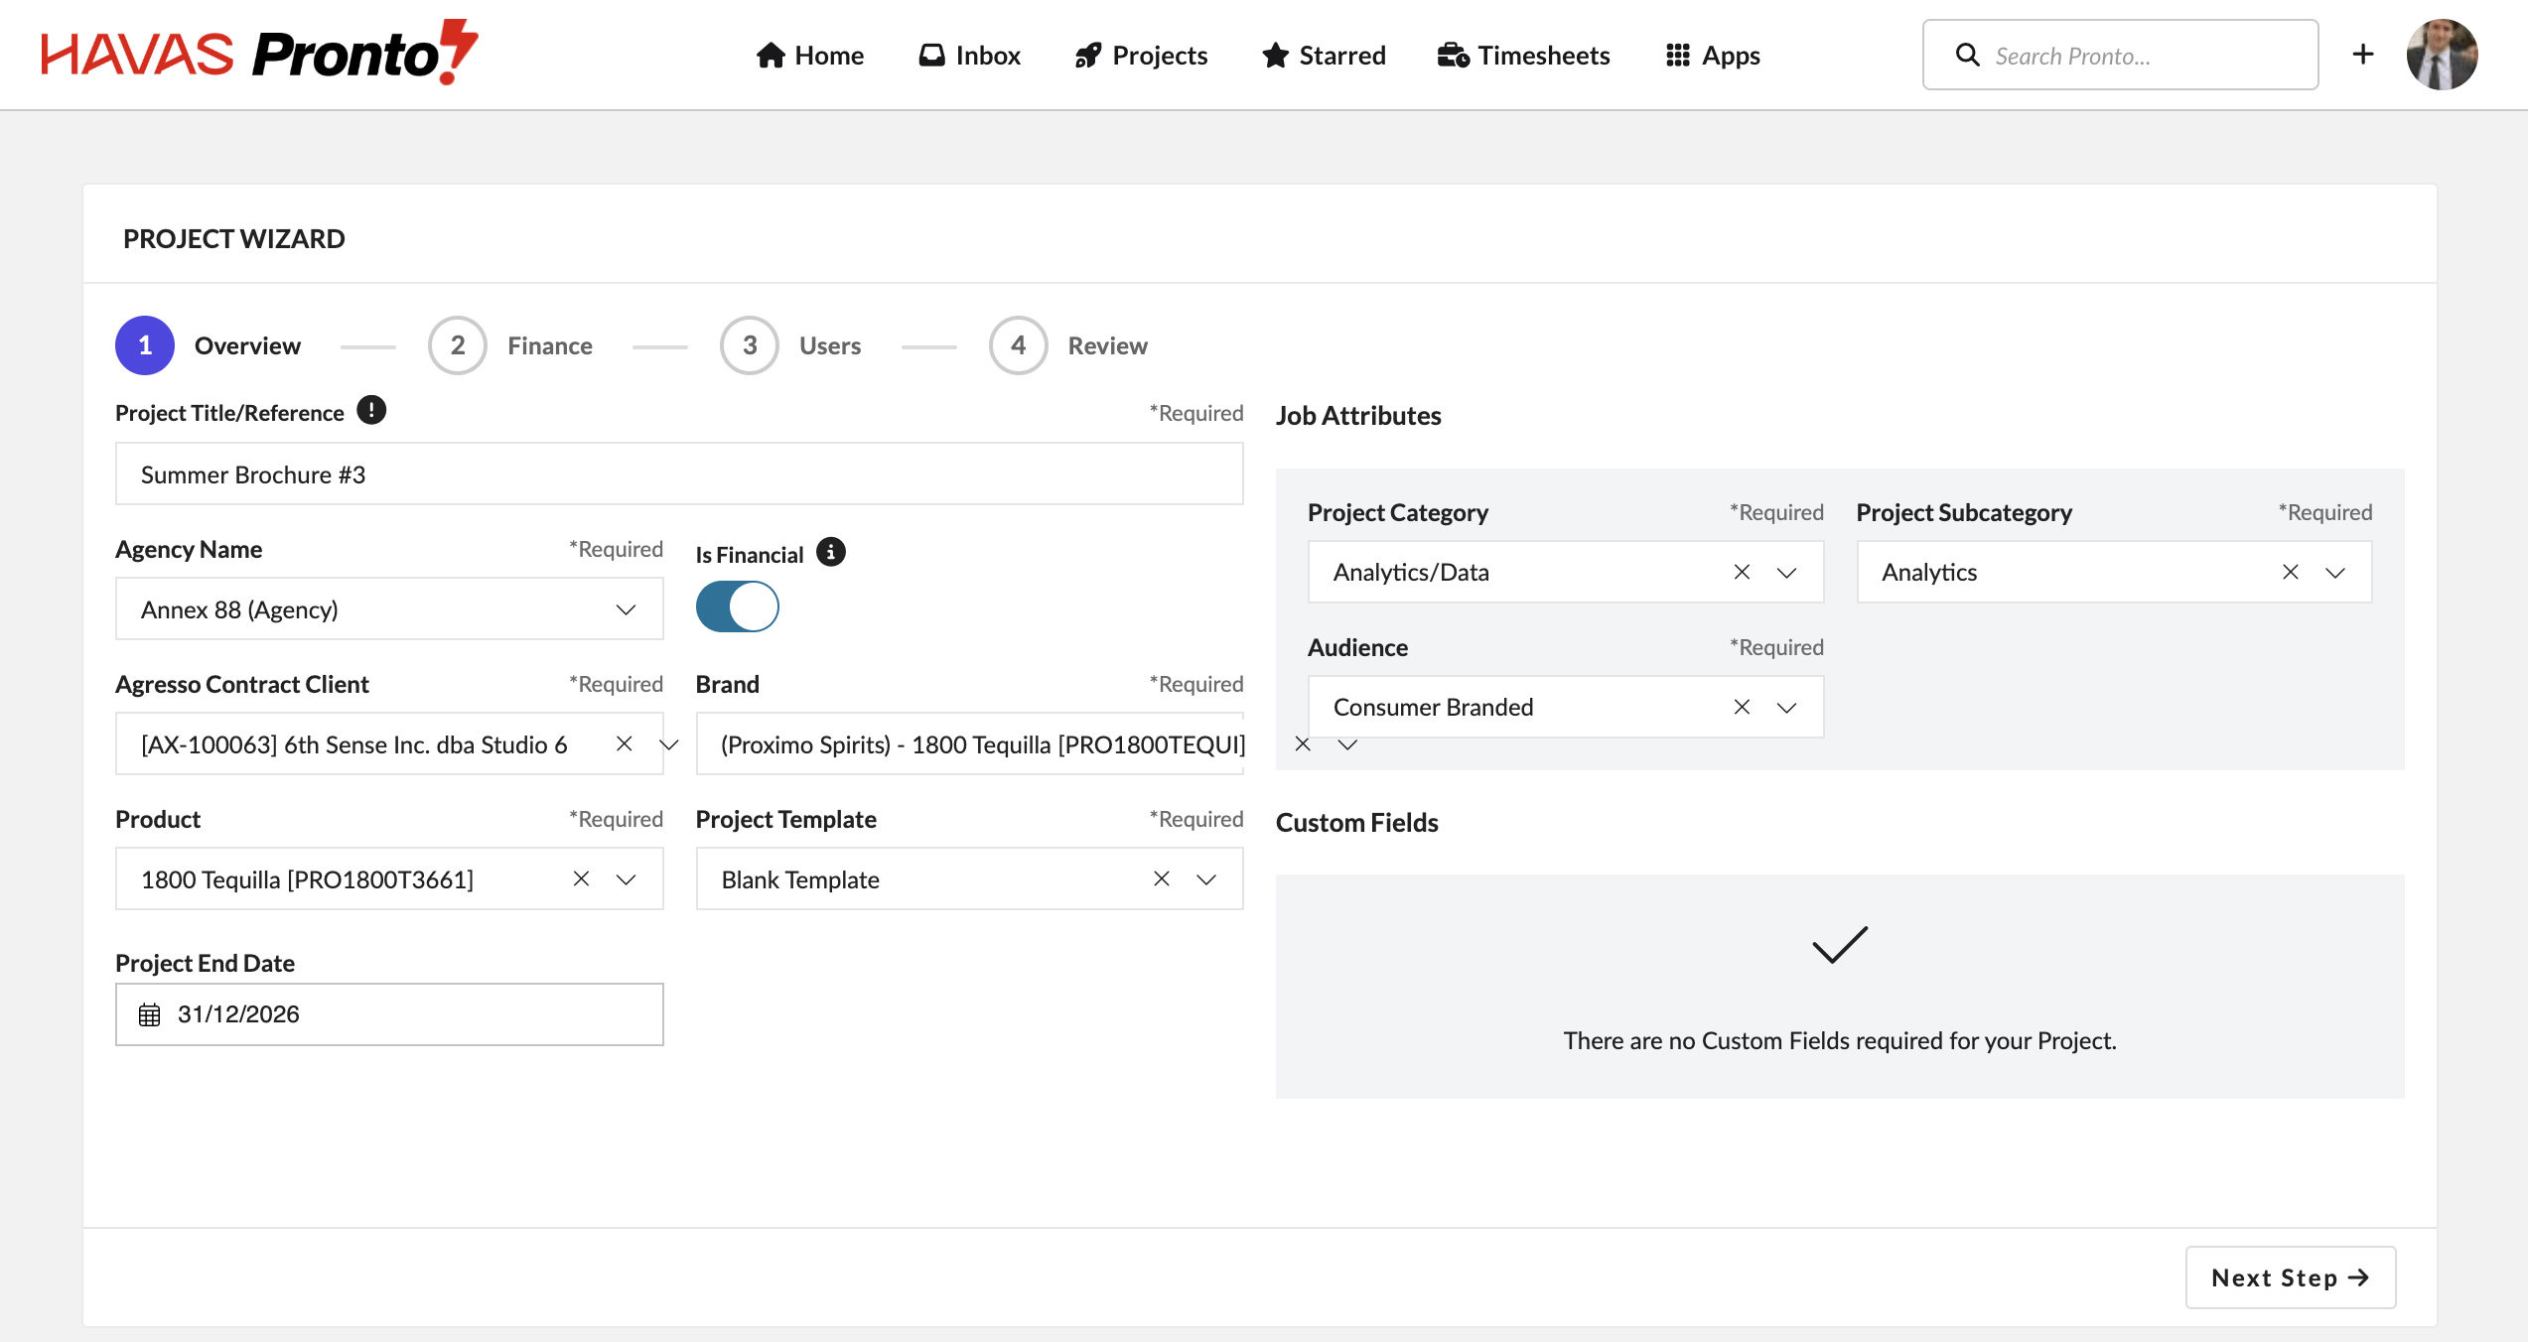Open the Apps menu

click(x=1713, y=56)
